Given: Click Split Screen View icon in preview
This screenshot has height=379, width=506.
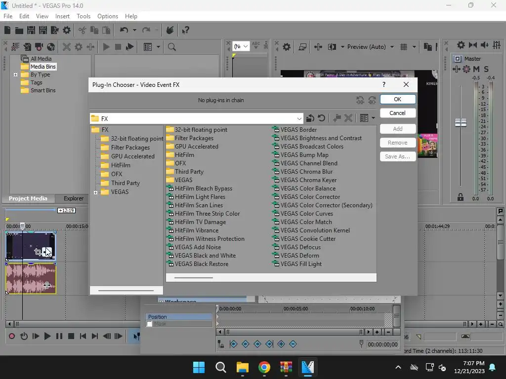Looking at the screenshot, I should click(332, 47).
